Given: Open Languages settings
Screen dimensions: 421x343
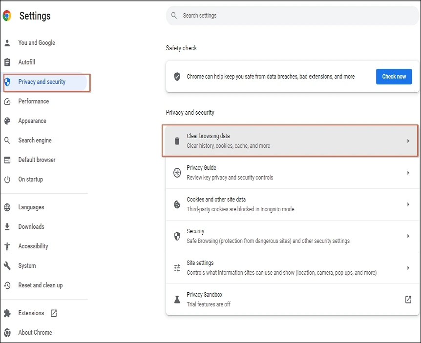Looking at the screenshot, I should click(x=31, y=207).
